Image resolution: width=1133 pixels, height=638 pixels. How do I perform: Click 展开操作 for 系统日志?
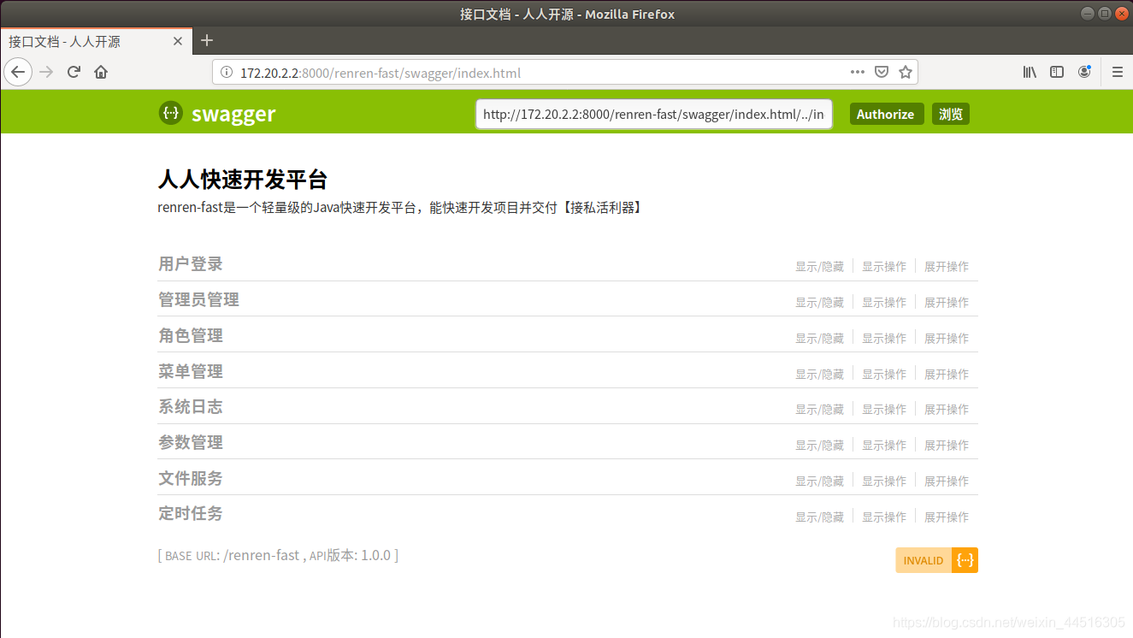[x=947, y=410]
